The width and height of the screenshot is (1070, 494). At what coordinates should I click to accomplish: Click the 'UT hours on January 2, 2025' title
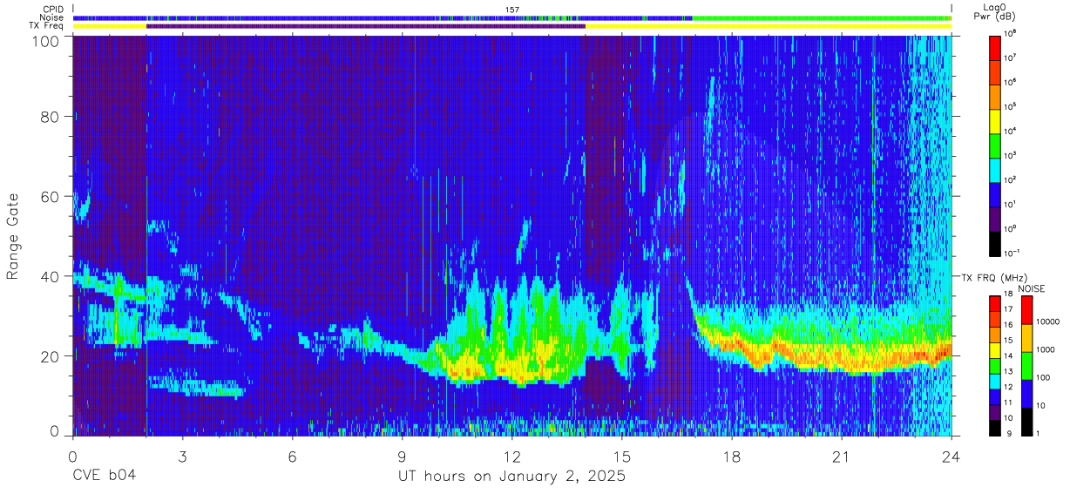[x=511, y=477]
